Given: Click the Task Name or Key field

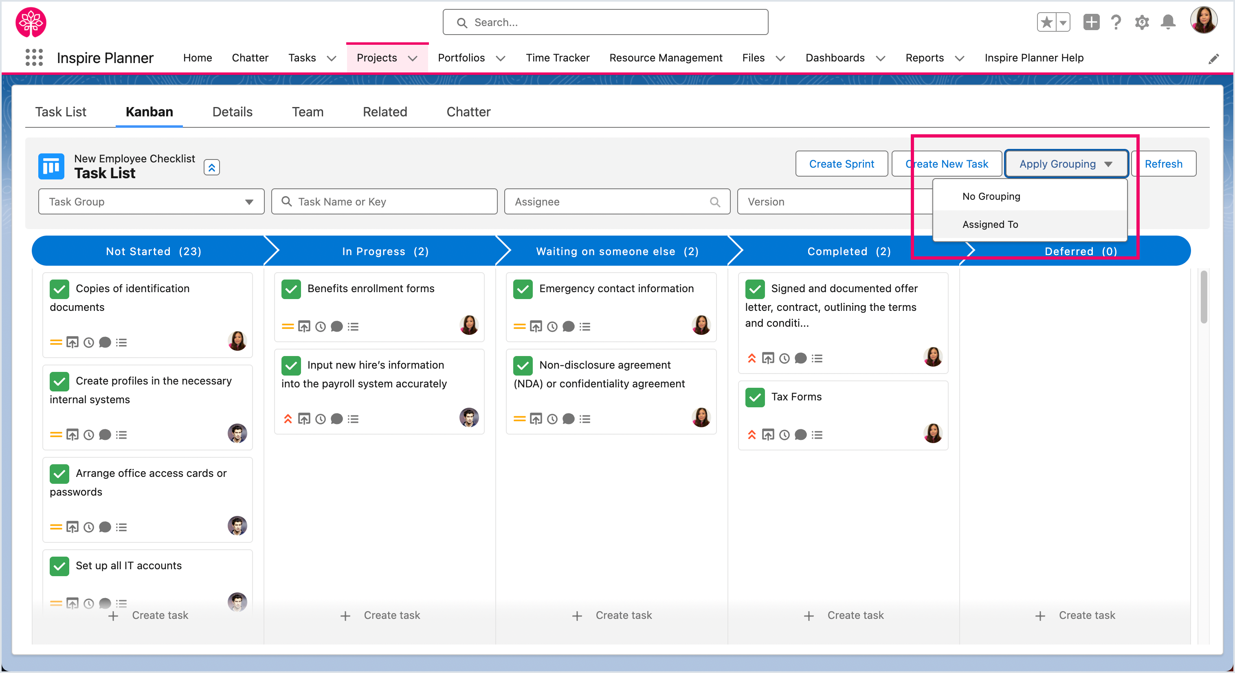Looking at the screenshot, I should 384,202.
